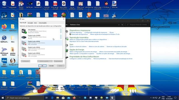Open the Sons tab in Som dialog
The width and height of the screenshot is (179, 100).
point(36,23)
